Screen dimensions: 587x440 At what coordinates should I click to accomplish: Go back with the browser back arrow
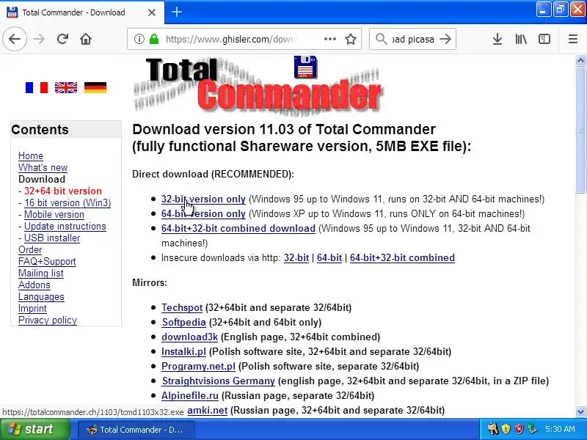15,39
